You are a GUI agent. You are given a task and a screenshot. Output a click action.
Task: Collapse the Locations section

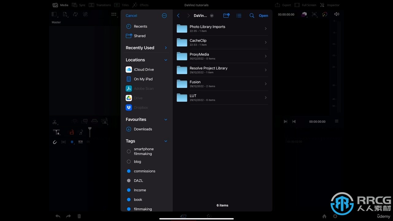[x=166, y=60]
